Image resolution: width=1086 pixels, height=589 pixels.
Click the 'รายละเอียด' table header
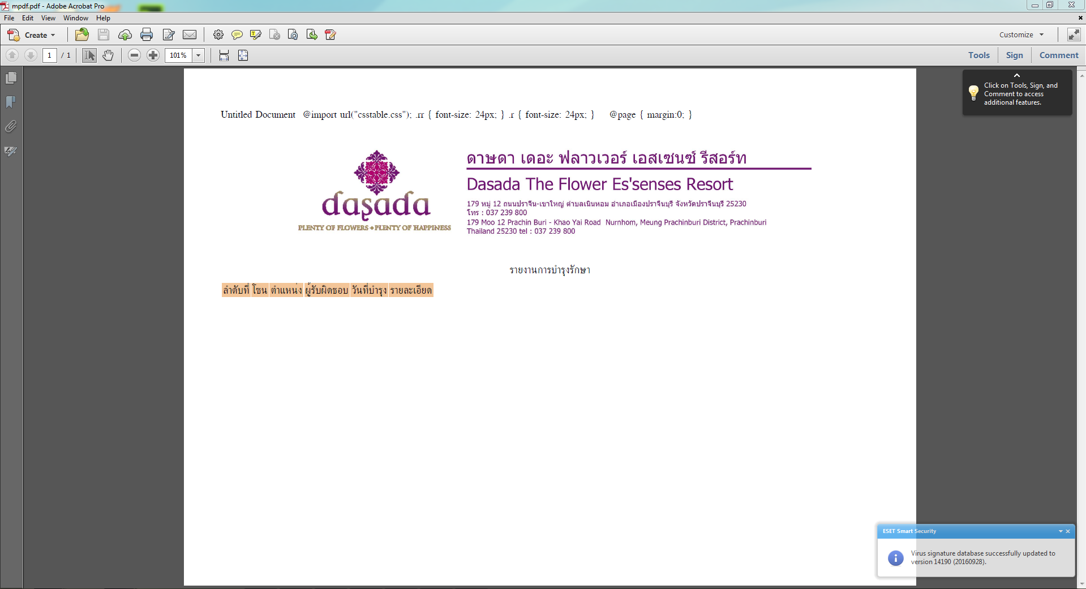click(x=411, y=290)
